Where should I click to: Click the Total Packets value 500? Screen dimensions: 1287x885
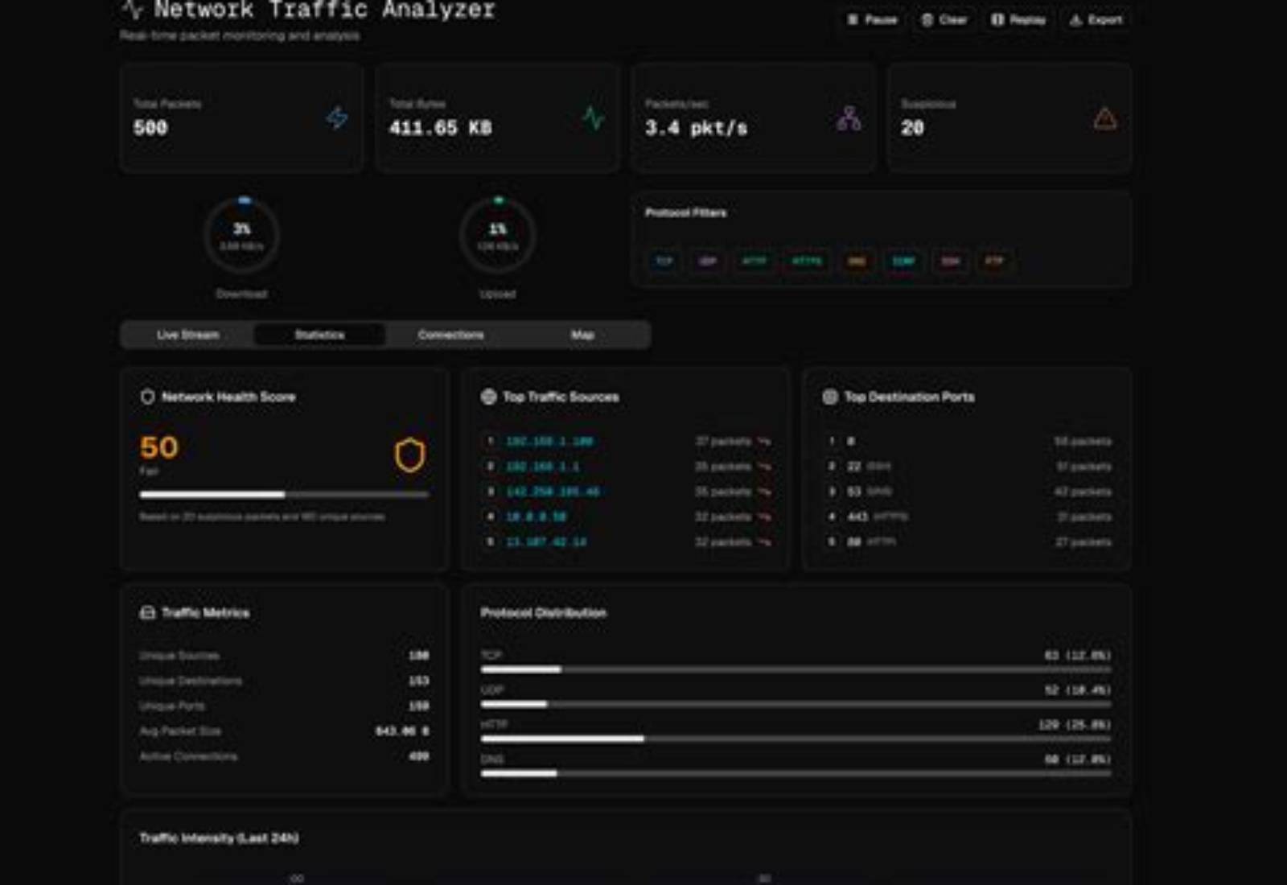coord(150,127)
